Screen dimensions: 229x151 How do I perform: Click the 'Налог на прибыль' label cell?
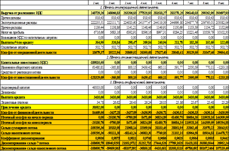13,32
